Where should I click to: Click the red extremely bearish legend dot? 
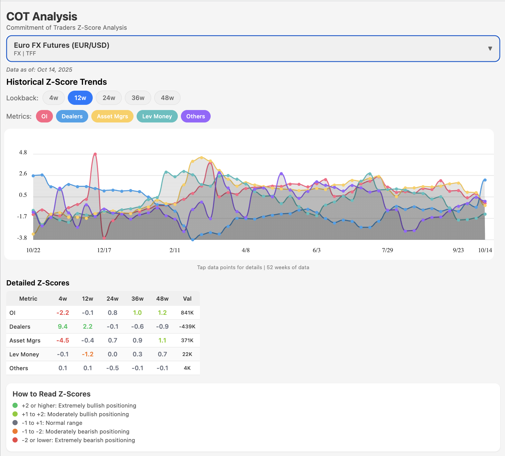[x=15, y=440]
